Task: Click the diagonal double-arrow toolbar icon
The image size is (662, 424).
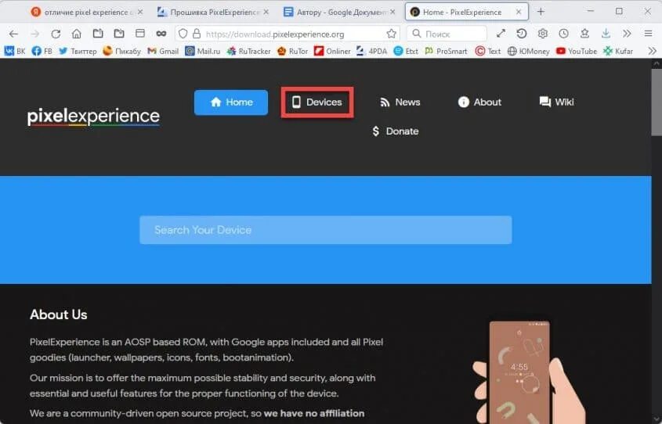Action: [501, 34]
